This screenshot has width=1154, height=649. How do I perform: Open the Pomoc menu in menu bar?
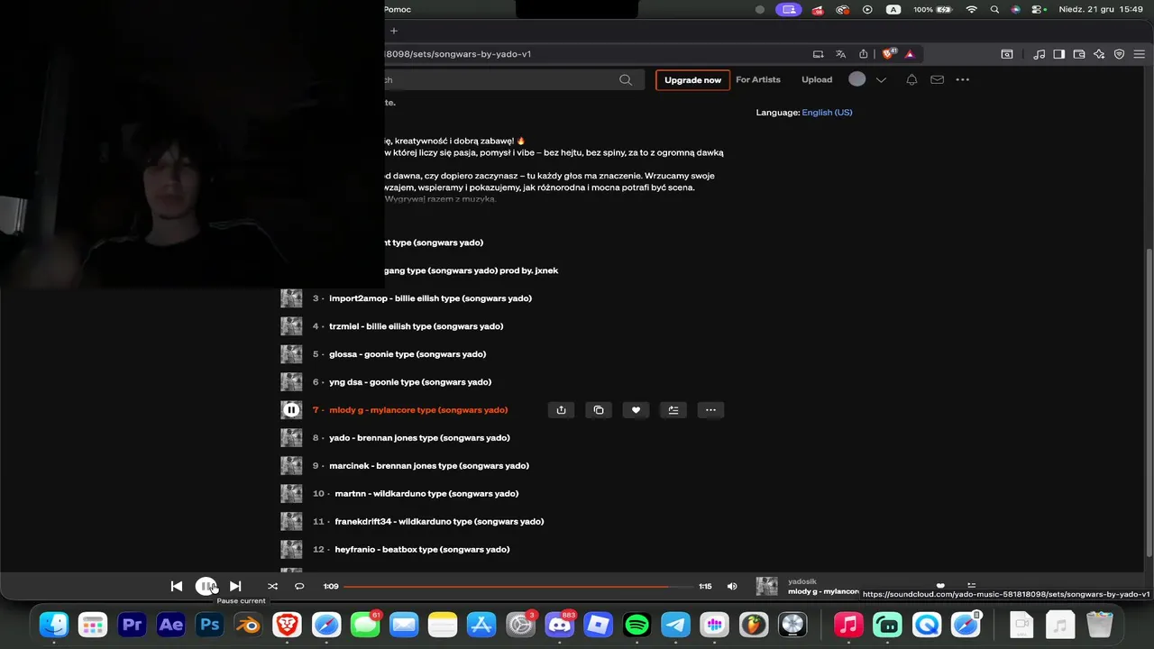(x=398, y=9)
